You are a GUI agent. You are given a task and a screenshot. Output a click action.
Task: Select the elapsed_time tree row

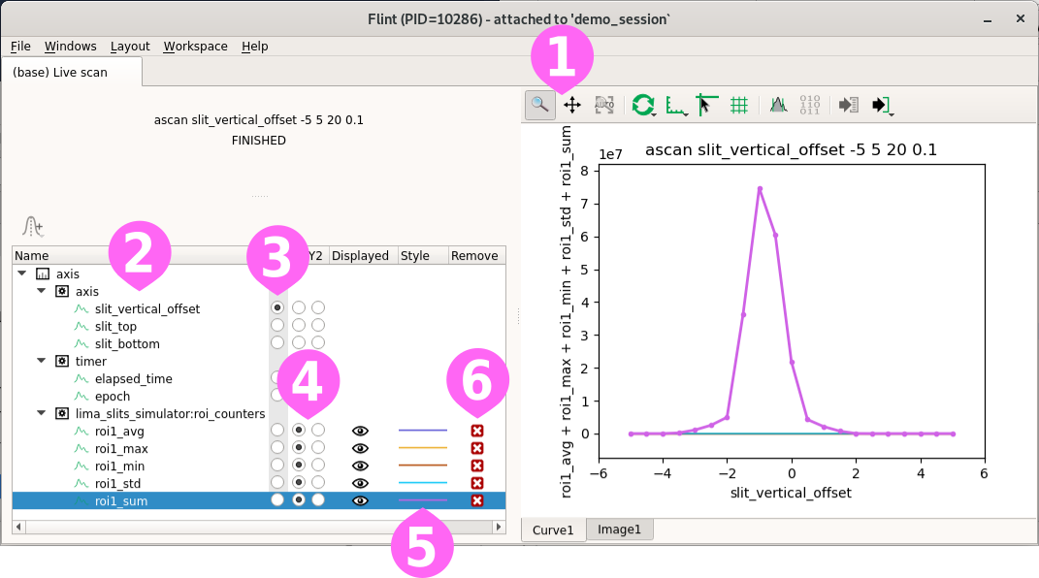[258, 379]
